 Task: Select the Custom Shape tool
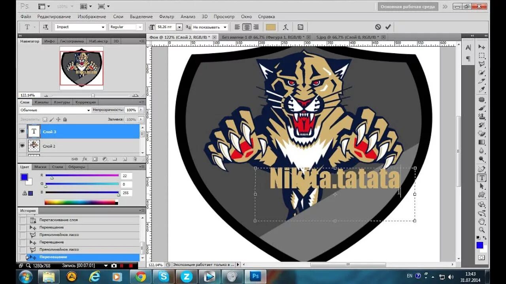click(482, 195)
